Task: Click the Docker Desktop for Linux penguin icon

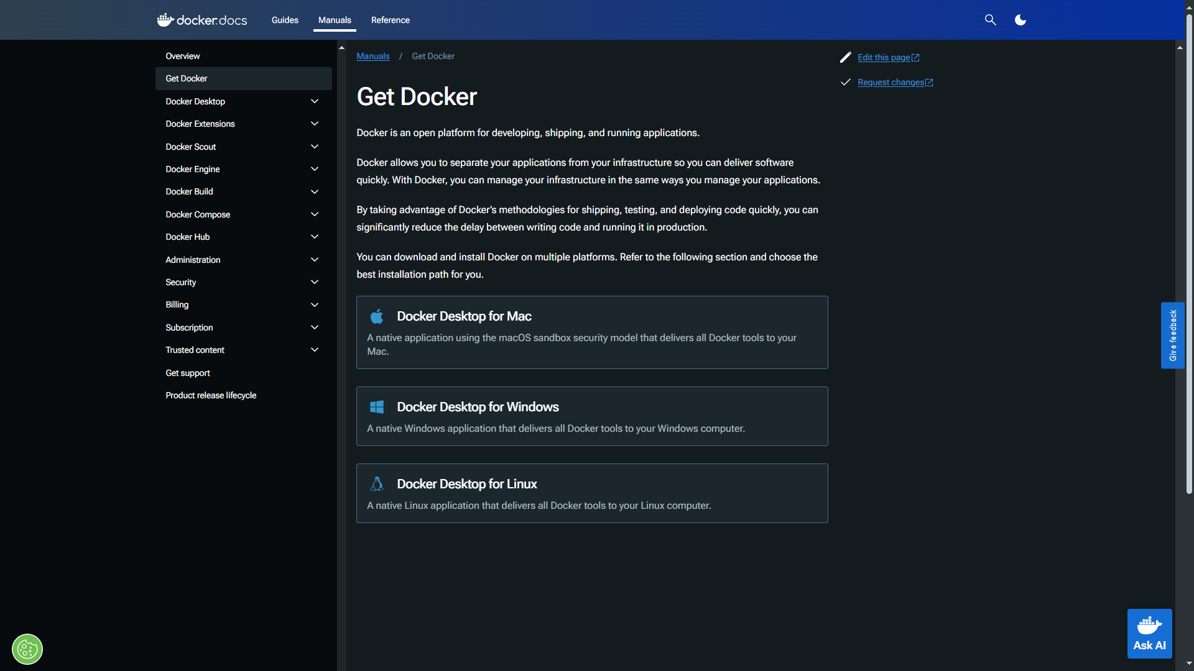Action: 376,483
